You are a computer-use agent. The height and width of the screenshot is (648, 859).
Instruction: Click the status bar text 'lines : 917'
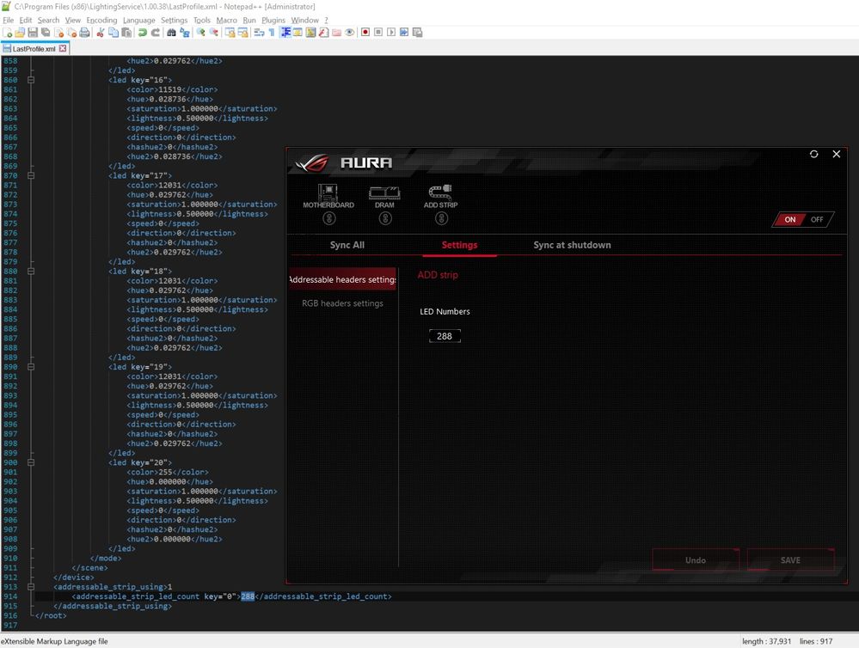816,641
